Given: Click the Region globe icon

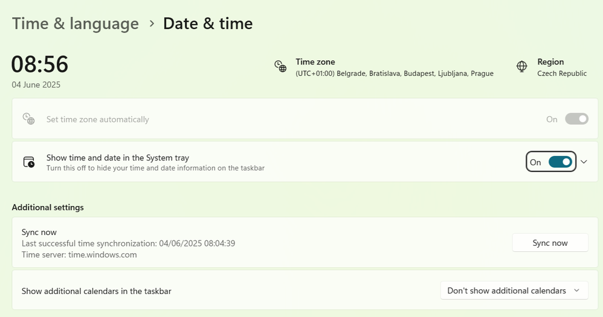Looking at the screenshot, I should (x=522, y=66).
